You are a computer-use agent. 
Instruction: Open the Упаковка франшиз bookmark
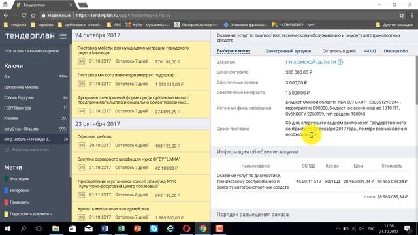(246, 25)
